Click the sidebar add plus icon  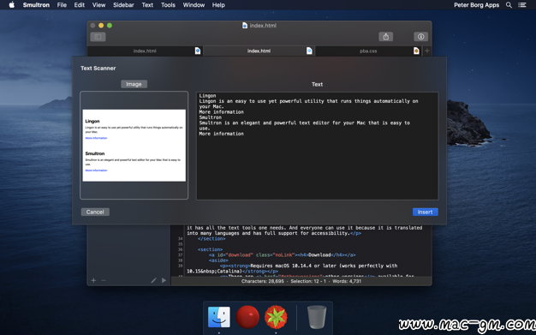[93, 280]
